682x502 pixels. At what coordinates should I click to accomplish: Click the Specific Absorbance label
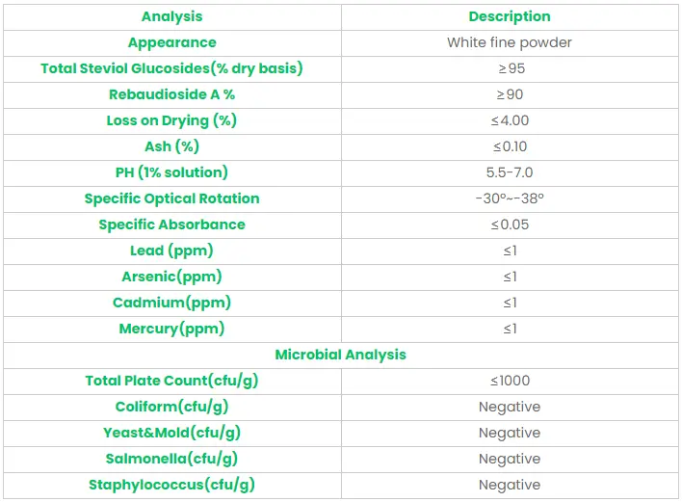point(171,225)
